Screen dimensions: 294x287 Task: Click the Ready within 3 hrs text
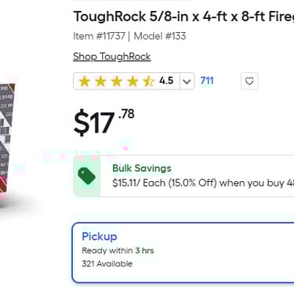118,251
